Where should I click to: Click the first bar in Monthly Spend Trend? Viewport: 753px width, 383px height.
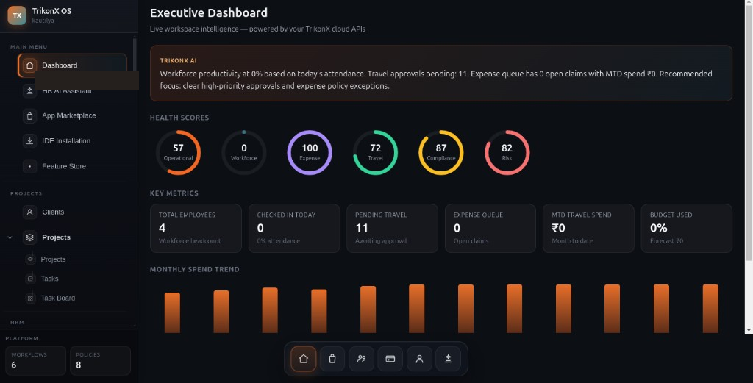[172, 312]
